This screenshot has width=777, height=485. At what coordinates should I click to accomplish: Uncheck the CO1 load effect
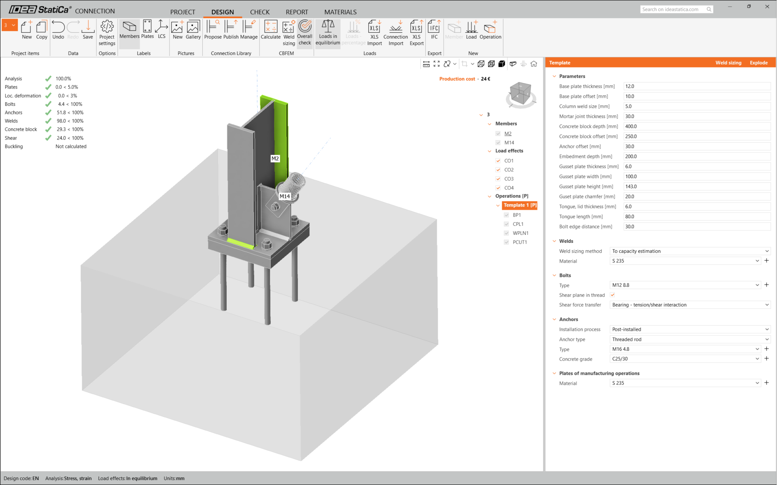click(498, 161)
